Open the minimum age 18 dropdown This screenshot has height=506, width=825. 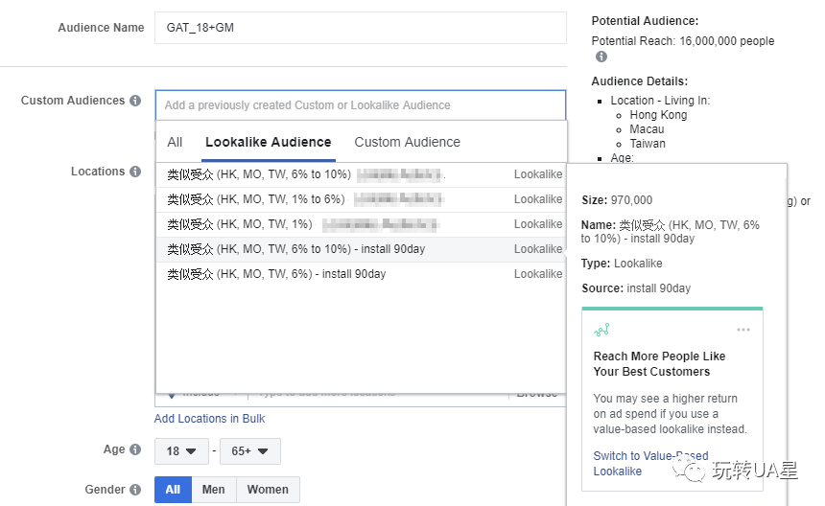tap(181, 450)
